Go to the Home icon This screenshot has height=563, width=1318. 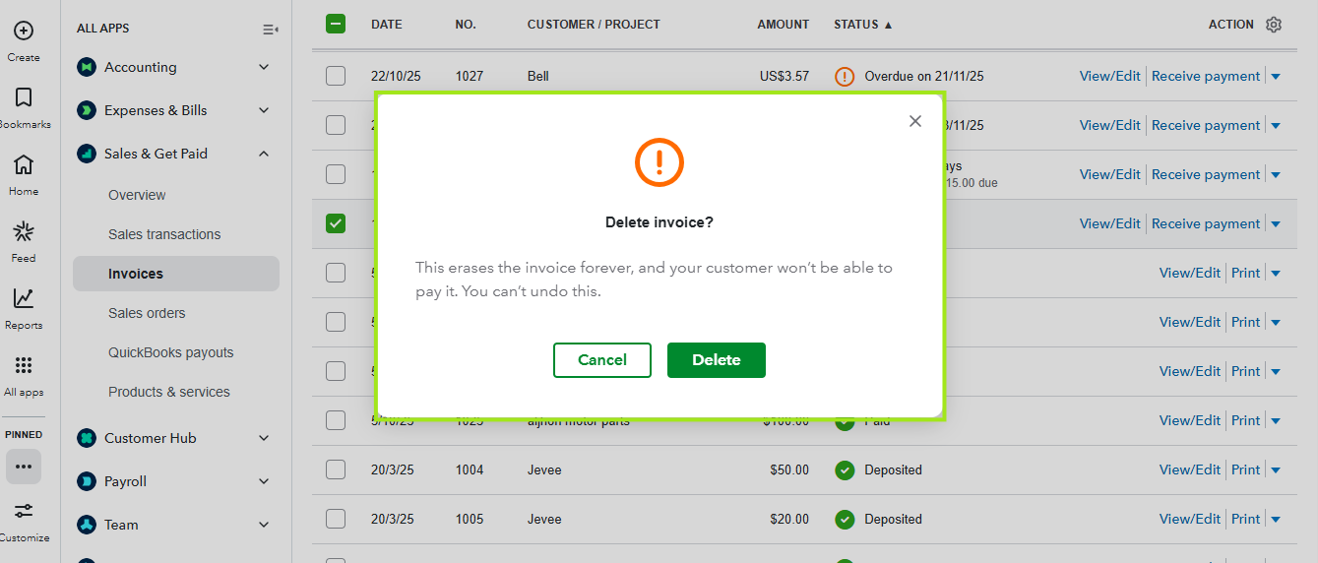[x=24, y=164]
